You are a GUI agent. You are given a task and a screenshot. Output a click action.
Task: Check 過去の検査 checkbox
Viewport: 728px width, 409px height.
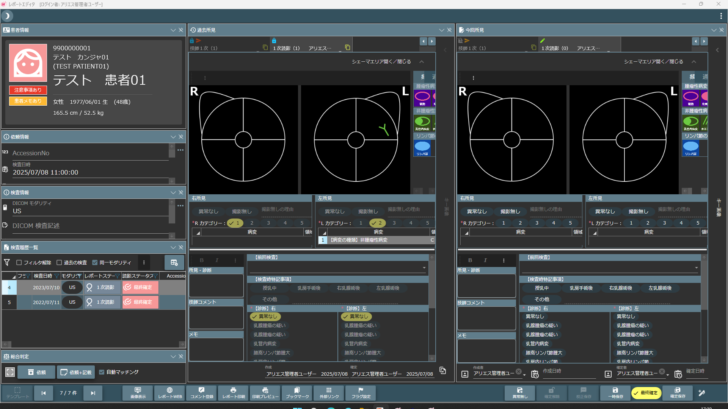(59, 262)
